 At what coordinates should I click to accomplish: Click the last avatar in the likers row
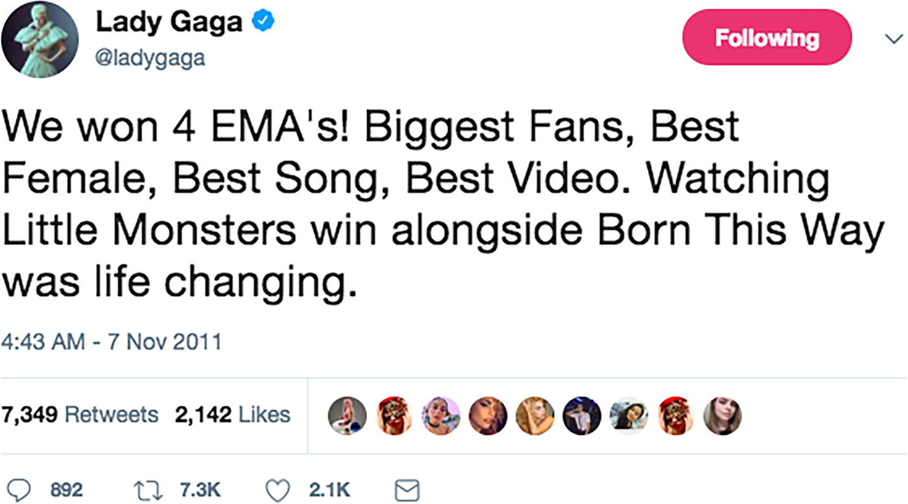(724, 415)
